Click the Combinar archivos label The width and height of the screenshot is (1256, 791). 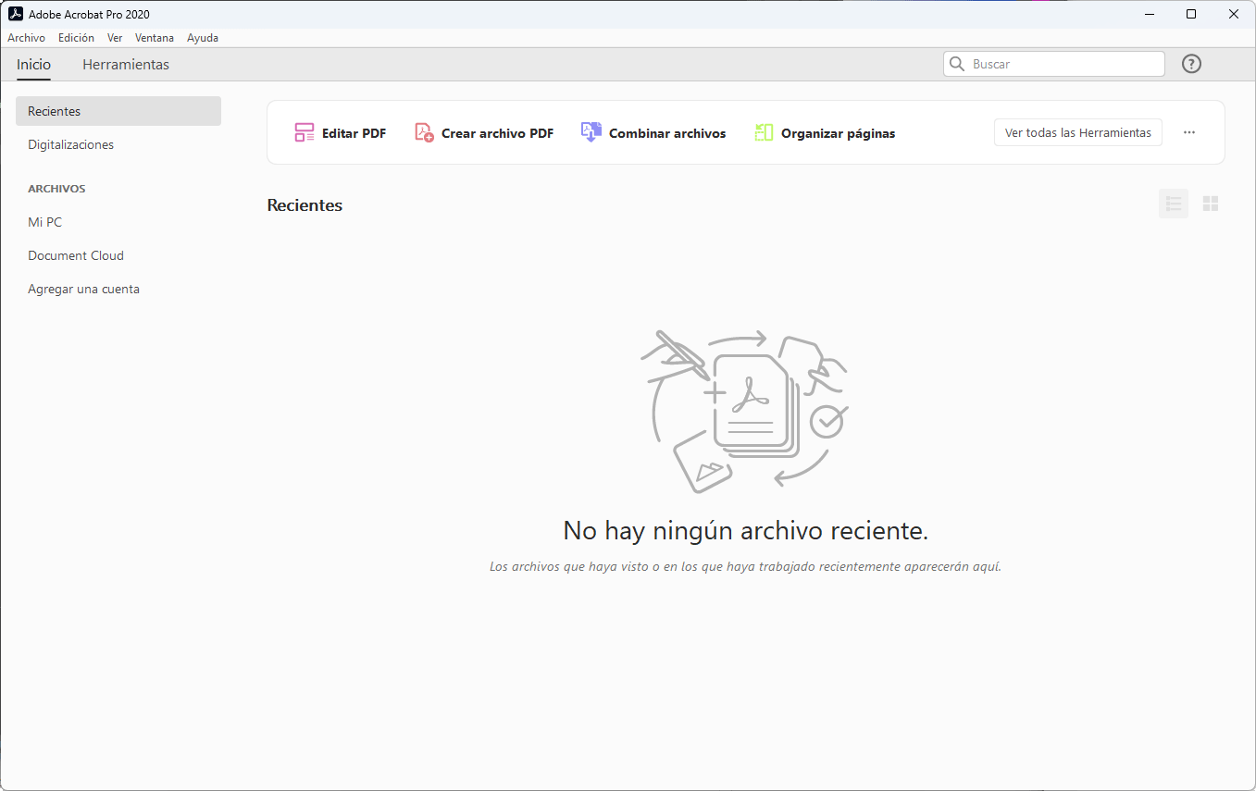click(667, 133)
